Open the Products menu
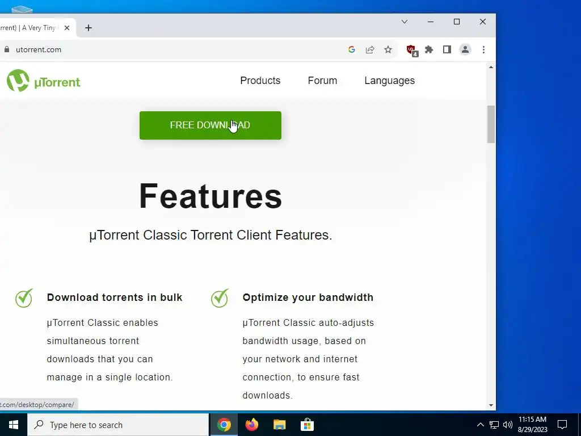This screenshot has height=436, width=581. coord(260,81)
